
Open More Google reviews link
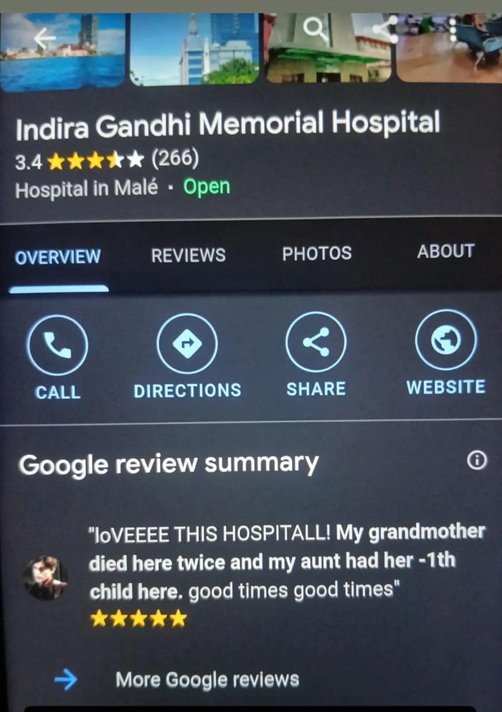click(x=207, y=680)
